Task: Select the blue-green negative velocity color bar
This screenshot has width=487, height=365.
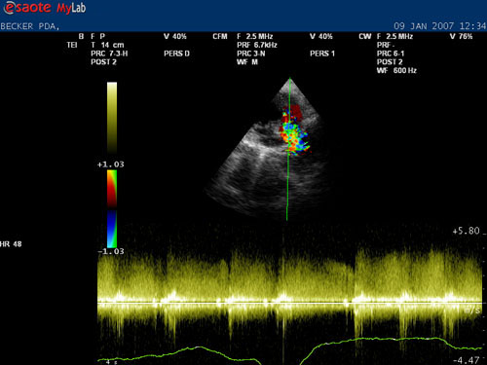Action: 112,229
